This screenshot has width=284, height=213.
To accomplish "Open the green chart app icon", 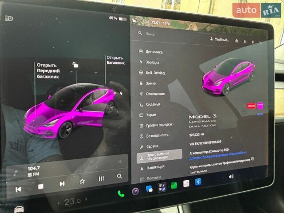I will pos(174,185).
